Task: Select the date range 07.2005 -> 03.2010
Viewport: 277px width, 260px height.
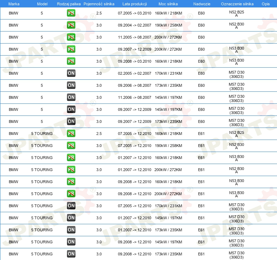Action: [135, 13]
